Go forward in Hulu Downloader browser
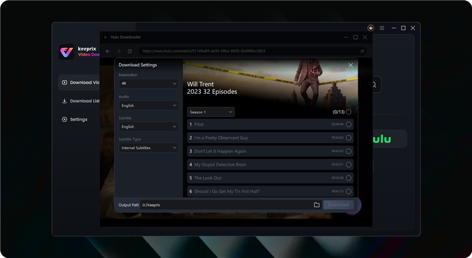The image size is (472, 258). (119, 51)
